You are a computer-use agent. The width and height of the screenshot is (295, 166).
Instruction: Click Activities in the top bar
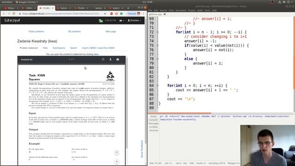pyautogui.click(x=7, y=2)
